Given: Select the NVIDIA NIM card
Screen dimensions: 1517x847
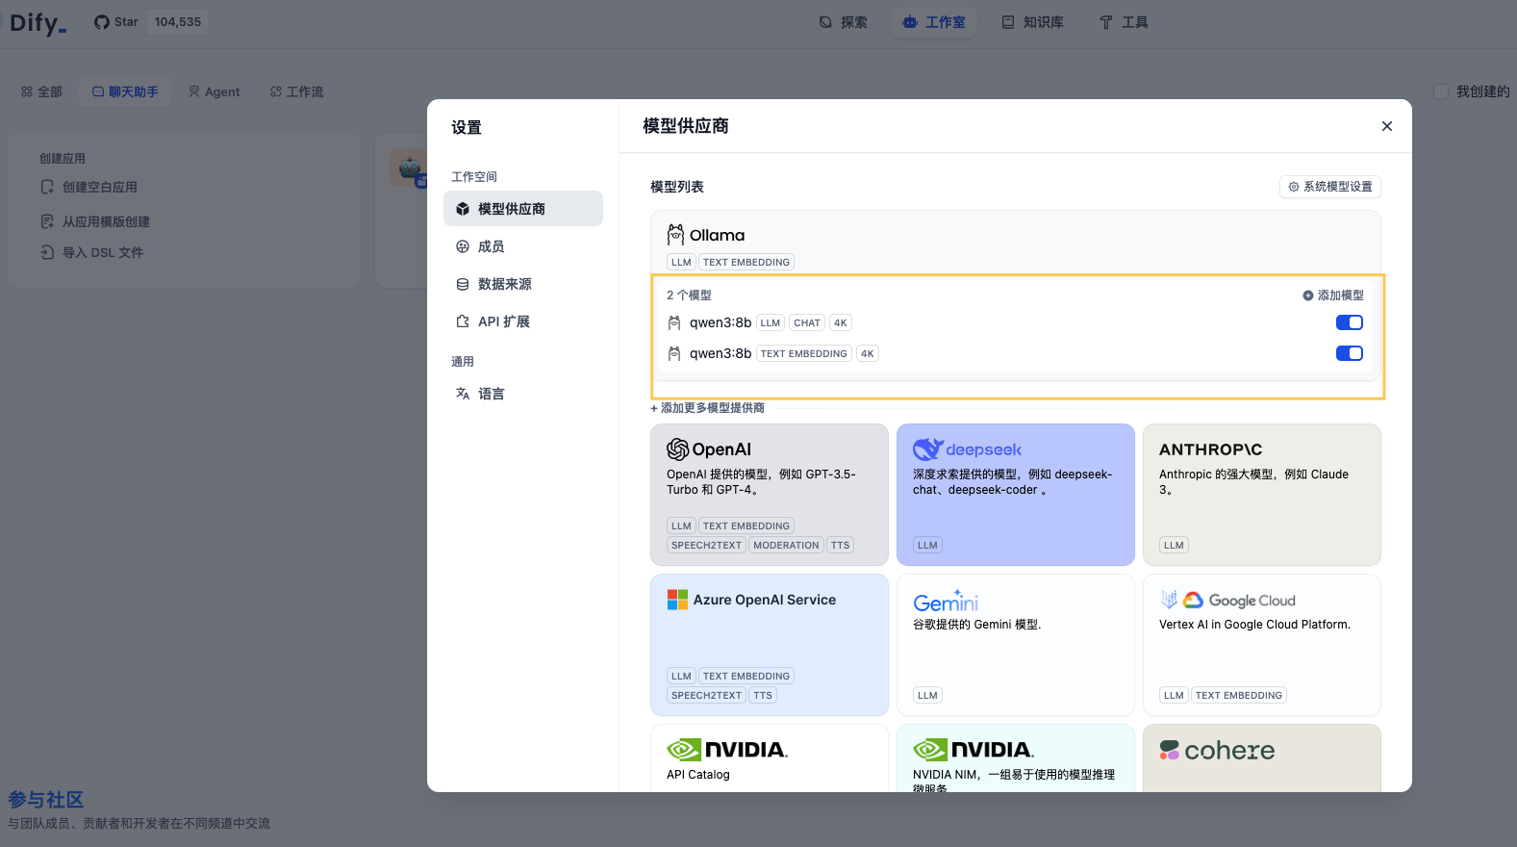Looking at the screenshot, I should [1016, 758].
